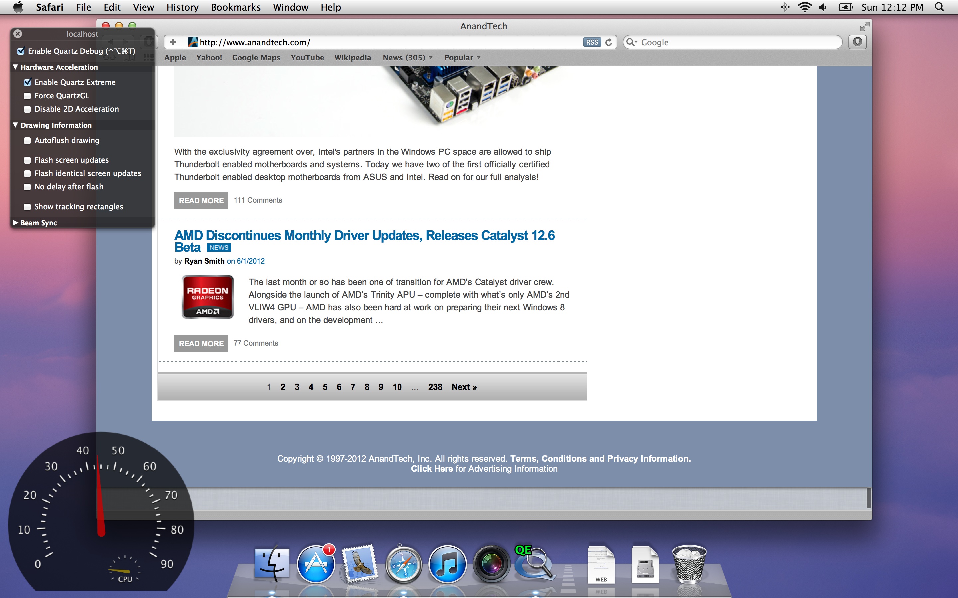Check Disable 2D Acceleration
Image resolution: width=958 pixels, height=598 pixels.
click(x=27, y=109)
